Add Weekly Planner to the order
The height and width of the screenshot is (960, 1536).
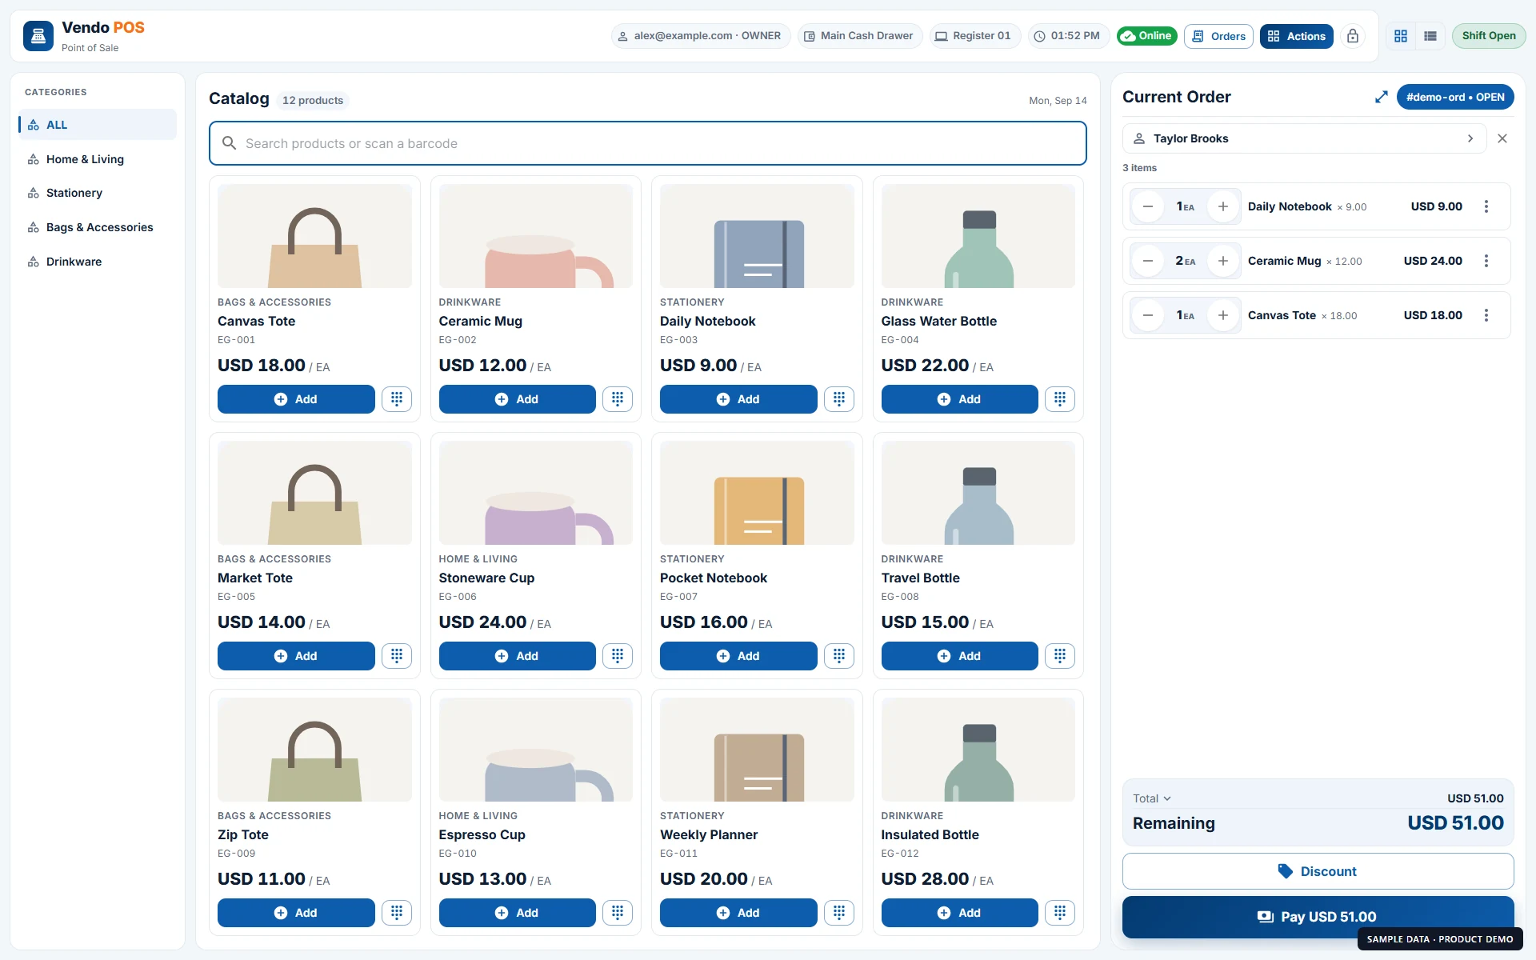[x=738, y=913]
